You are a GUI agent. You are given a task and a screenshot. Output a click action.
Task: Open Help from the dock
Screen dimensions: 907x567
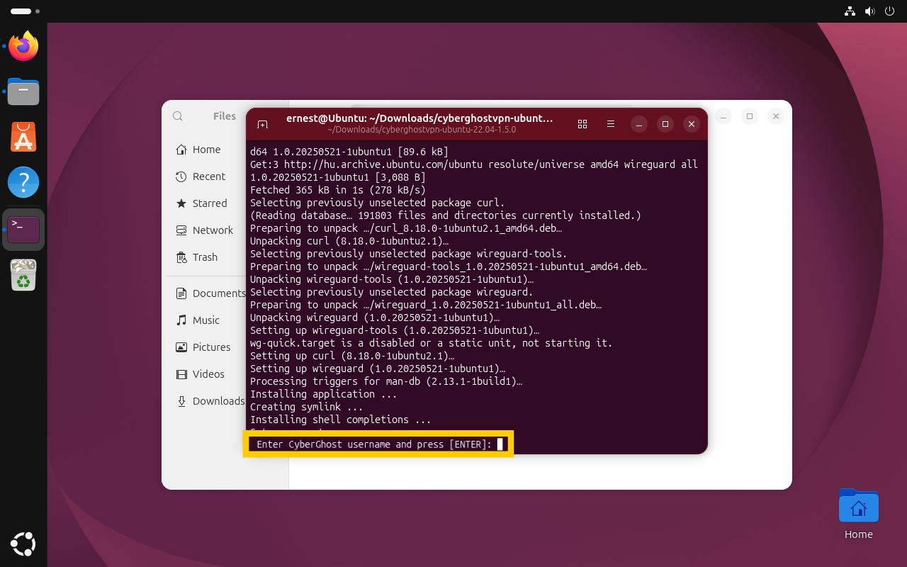[23, 182]
